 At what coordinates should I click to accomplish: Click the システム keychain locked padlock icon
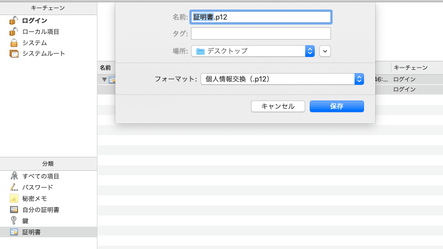pos(14,43)
